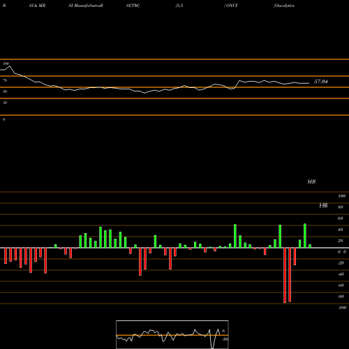Image resolution: width=349 pixels, height=349 pixels.
Task: Click the overlapping MR value text near 80
Action: tap(323, 205)
